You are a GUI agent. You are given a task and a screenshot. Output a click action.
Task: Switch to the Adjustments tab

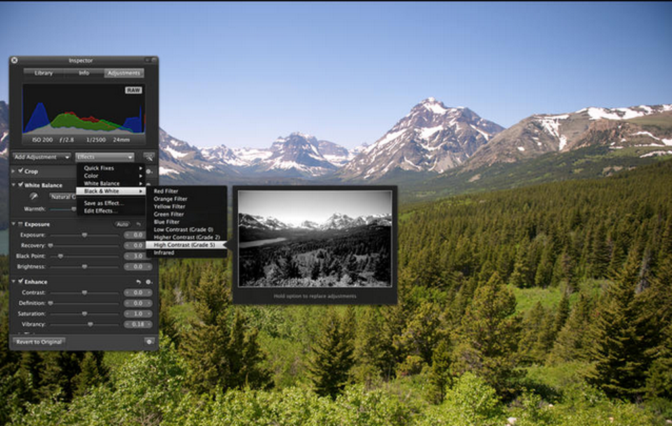coord(124,73)
